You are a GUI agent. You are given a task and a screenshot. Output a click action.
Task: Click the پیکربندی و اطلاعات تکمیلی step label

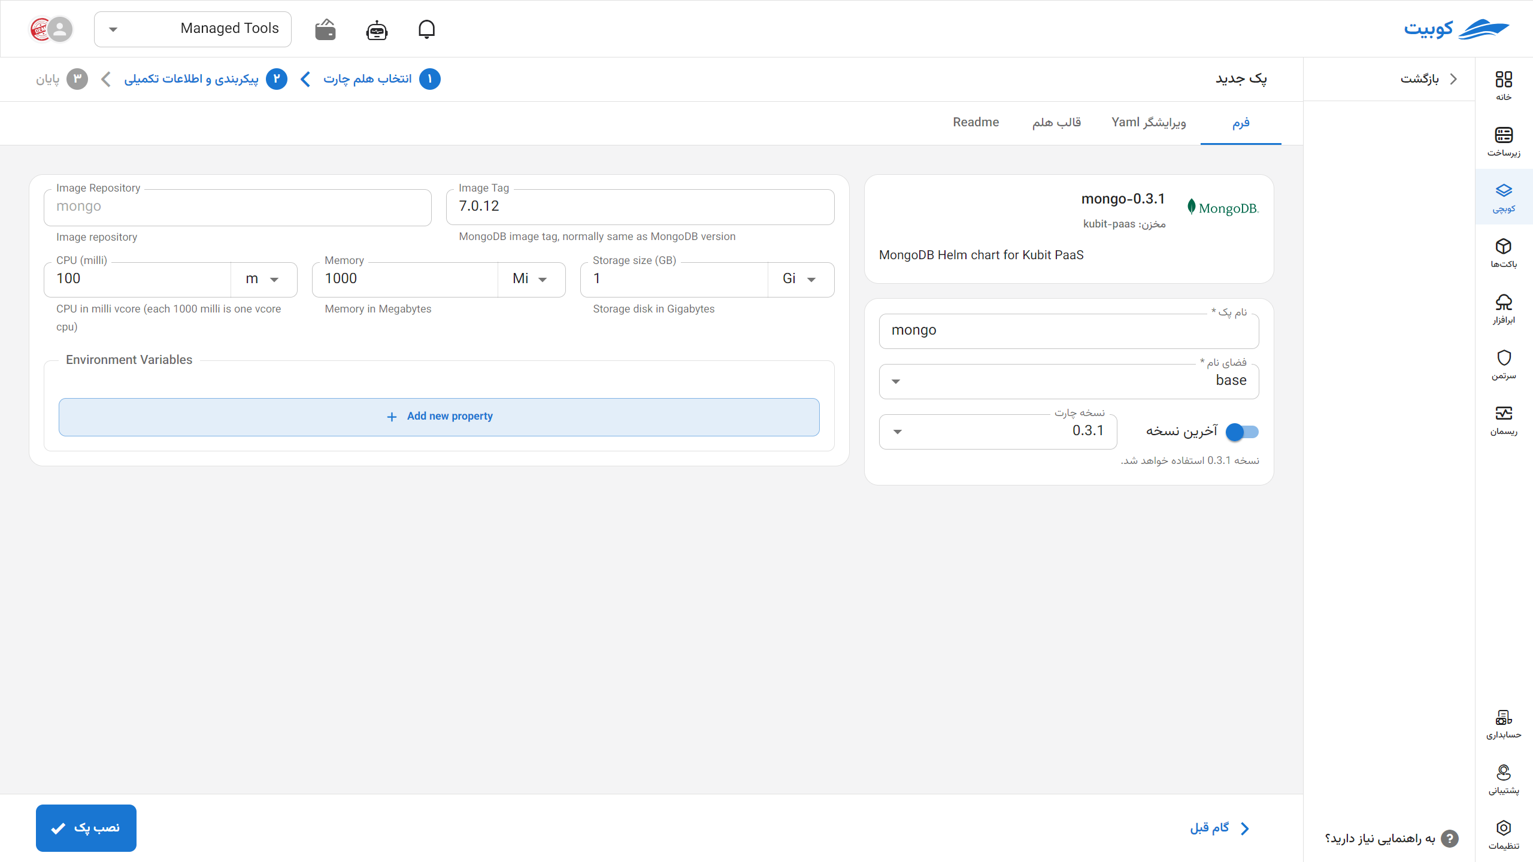[x=192, y=79]
